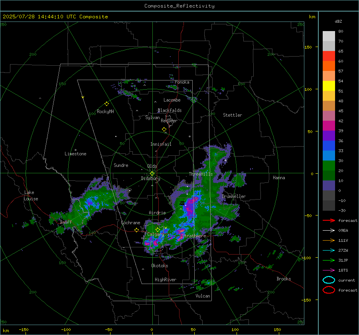Click the Drumheller city label
Image resolution: width=359 pixels, height=335 pixels.
(x=234, y=196)
